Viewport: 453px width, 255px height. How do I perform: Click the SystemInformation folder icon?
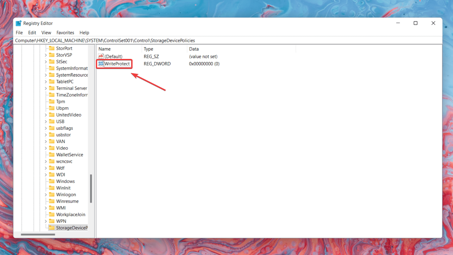(52, 68)
